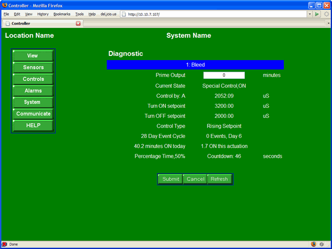Open the tab list dropdown arrow

[328, 23]
